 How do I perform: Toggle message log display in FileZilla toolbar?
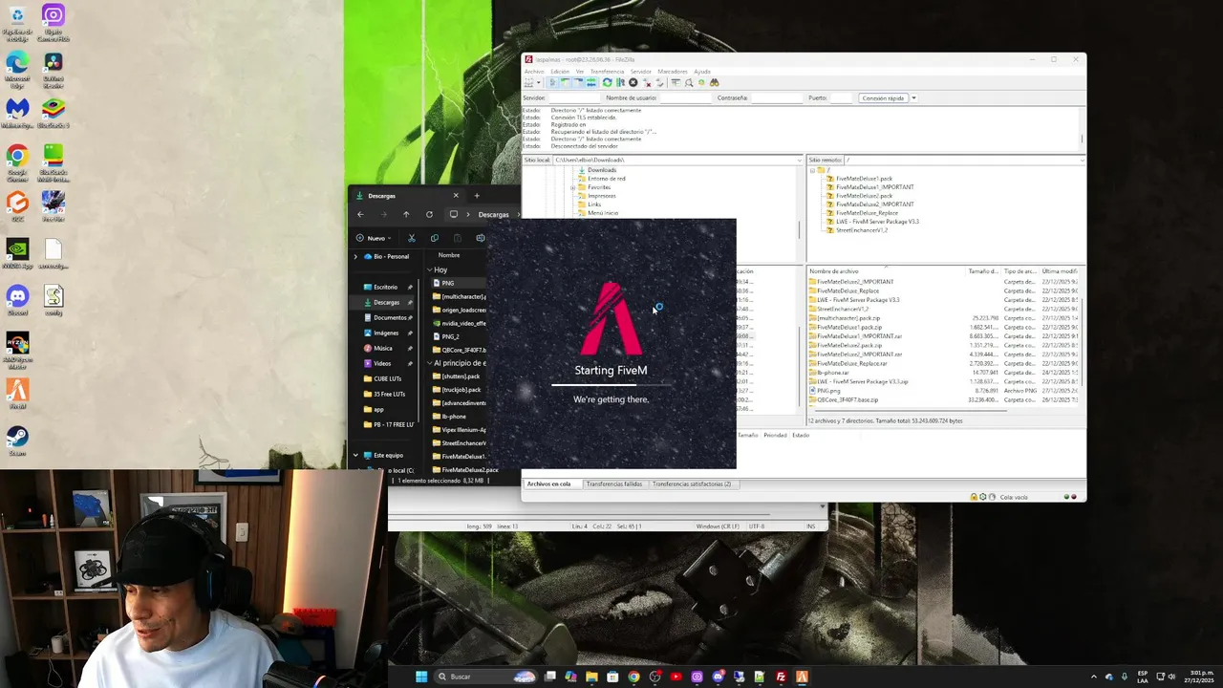click(552, 82)
